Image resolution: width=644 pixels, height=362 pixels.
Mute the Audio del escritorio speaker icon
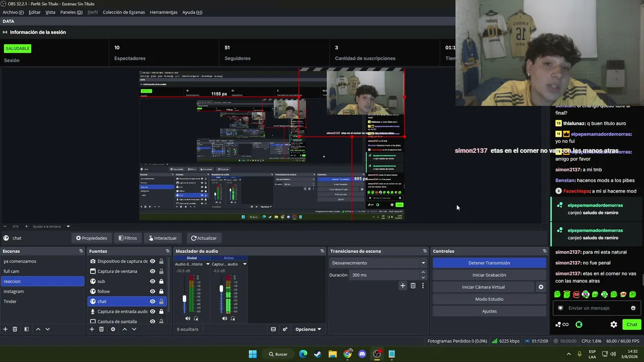coord(188,318)
